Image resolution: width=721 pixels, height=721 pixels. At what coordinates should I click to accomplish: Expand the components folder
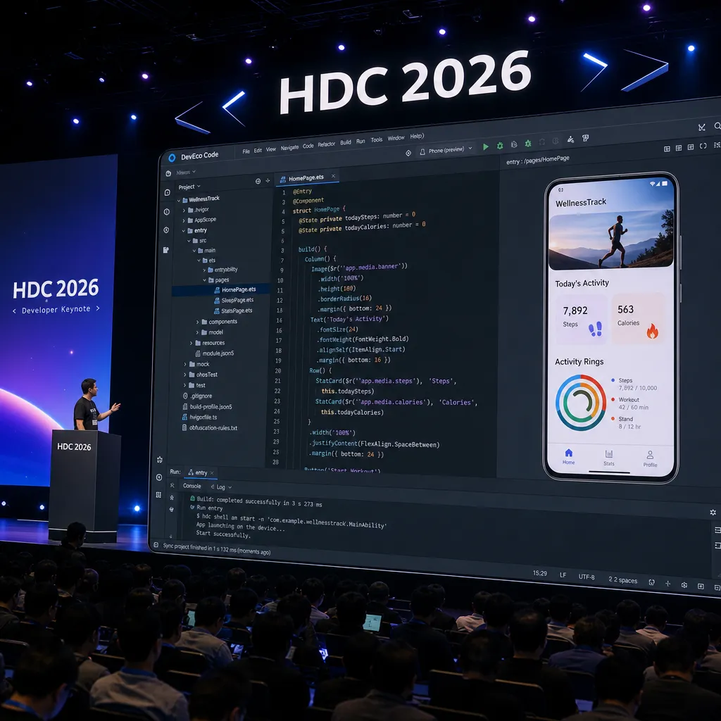point(198,322)
